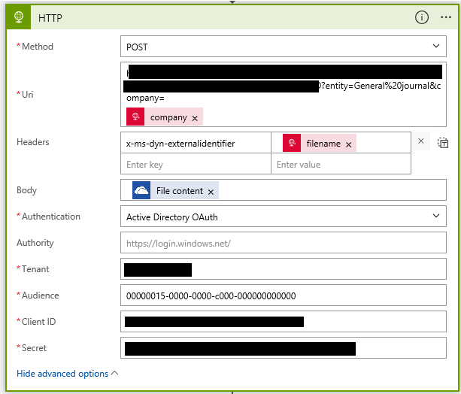This screenshot has height=394, width=461.
Task: Click the OneDrive File content icon
Action: [x=141, y=191]
